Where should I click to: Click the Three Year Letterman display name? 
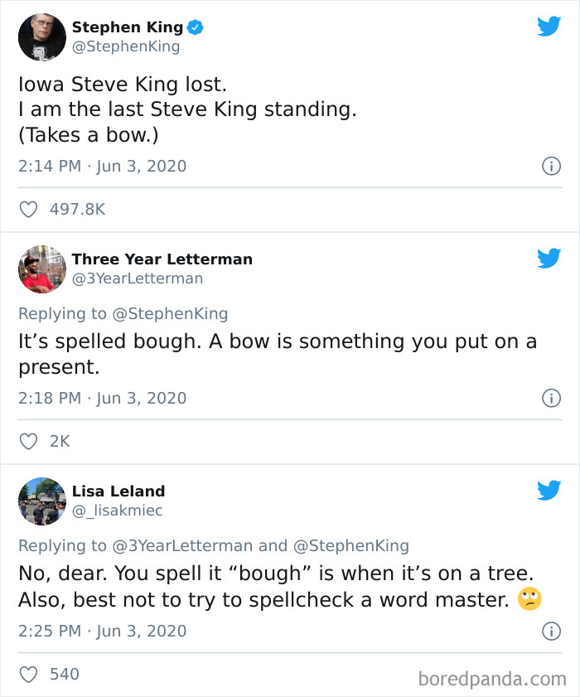(x=162, y=259)
